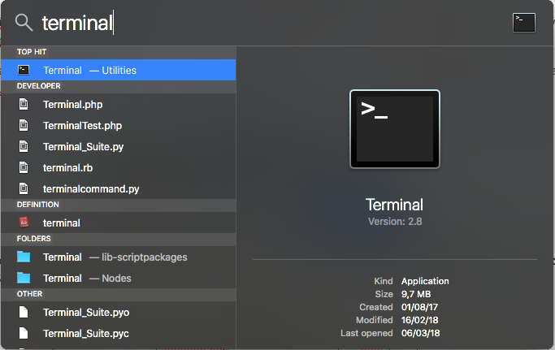The image size is (555, 350).
Task: Select the Terminal_Suite.pyo result
Action: tap(118, 312)
